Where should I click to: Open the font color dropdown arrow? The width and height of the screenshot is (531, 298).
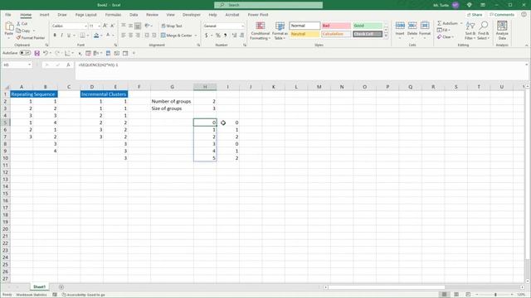[113, 36]
